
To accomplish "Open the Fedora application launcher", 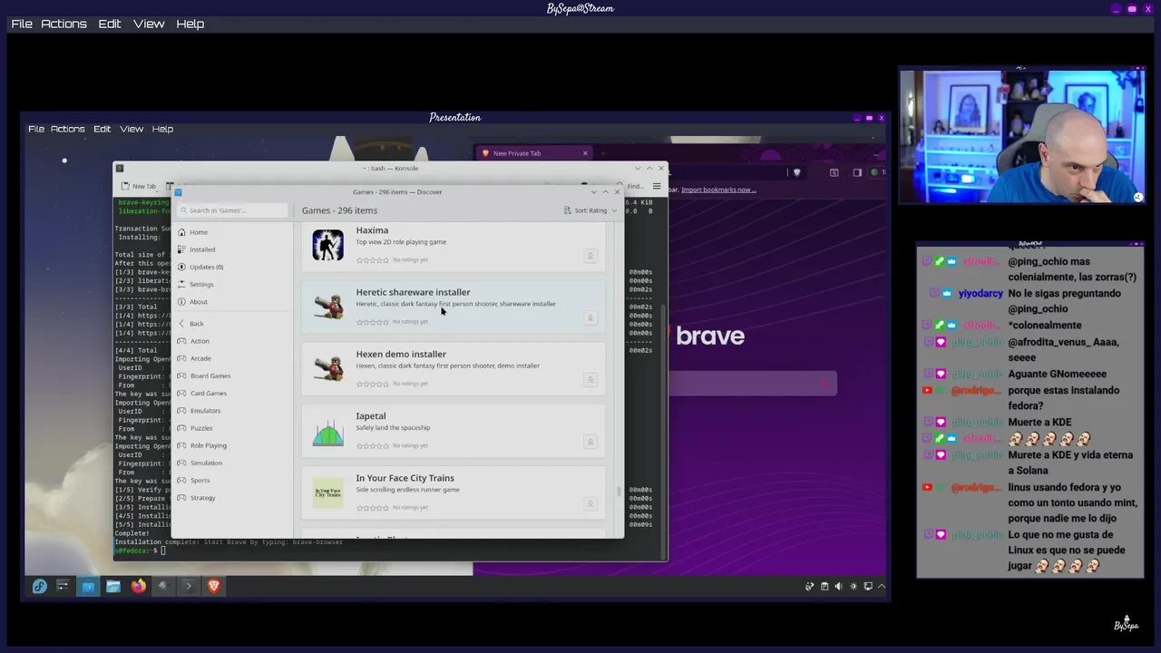I will (x=39, y=586).
